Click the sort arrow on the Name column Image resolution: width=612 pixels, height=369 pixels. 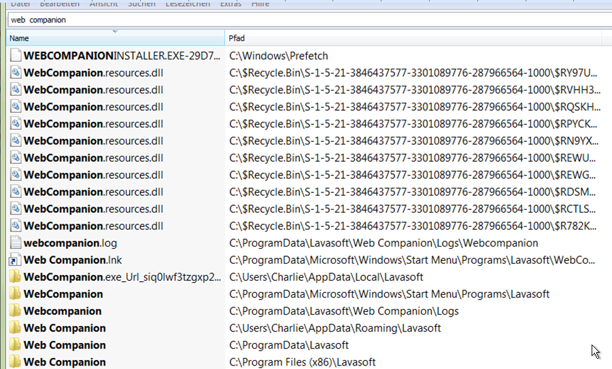pyautogui.click(x=115, y=31)
